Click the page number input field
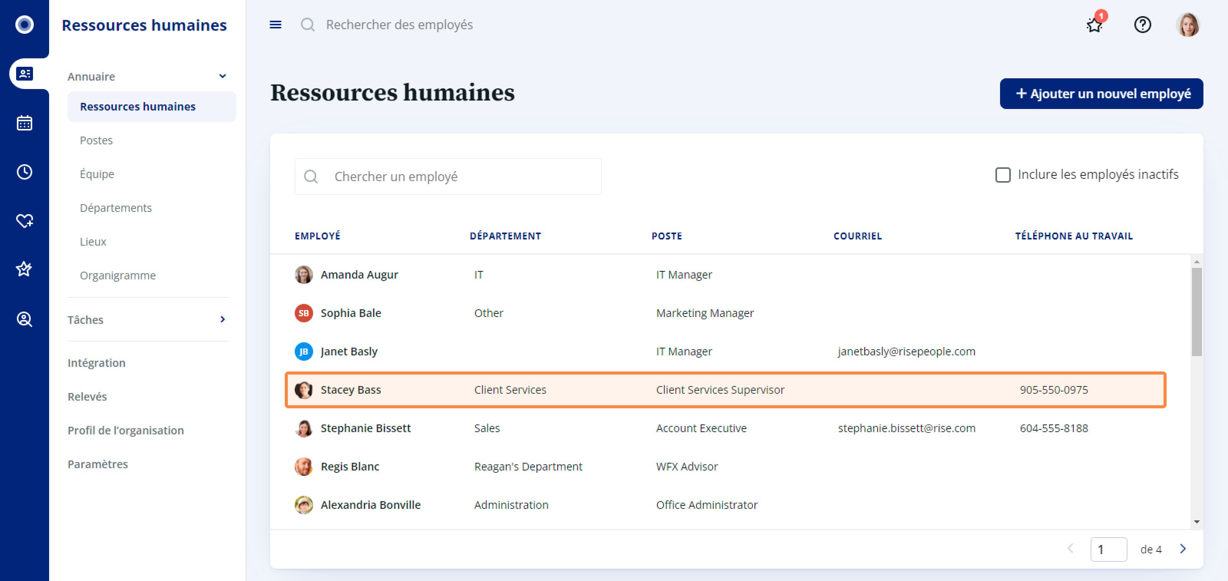 point(1108,549)
